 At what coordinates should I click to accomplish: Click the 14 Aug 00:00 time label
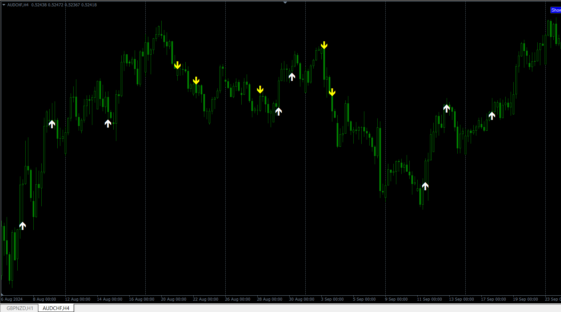click(110, 299)
